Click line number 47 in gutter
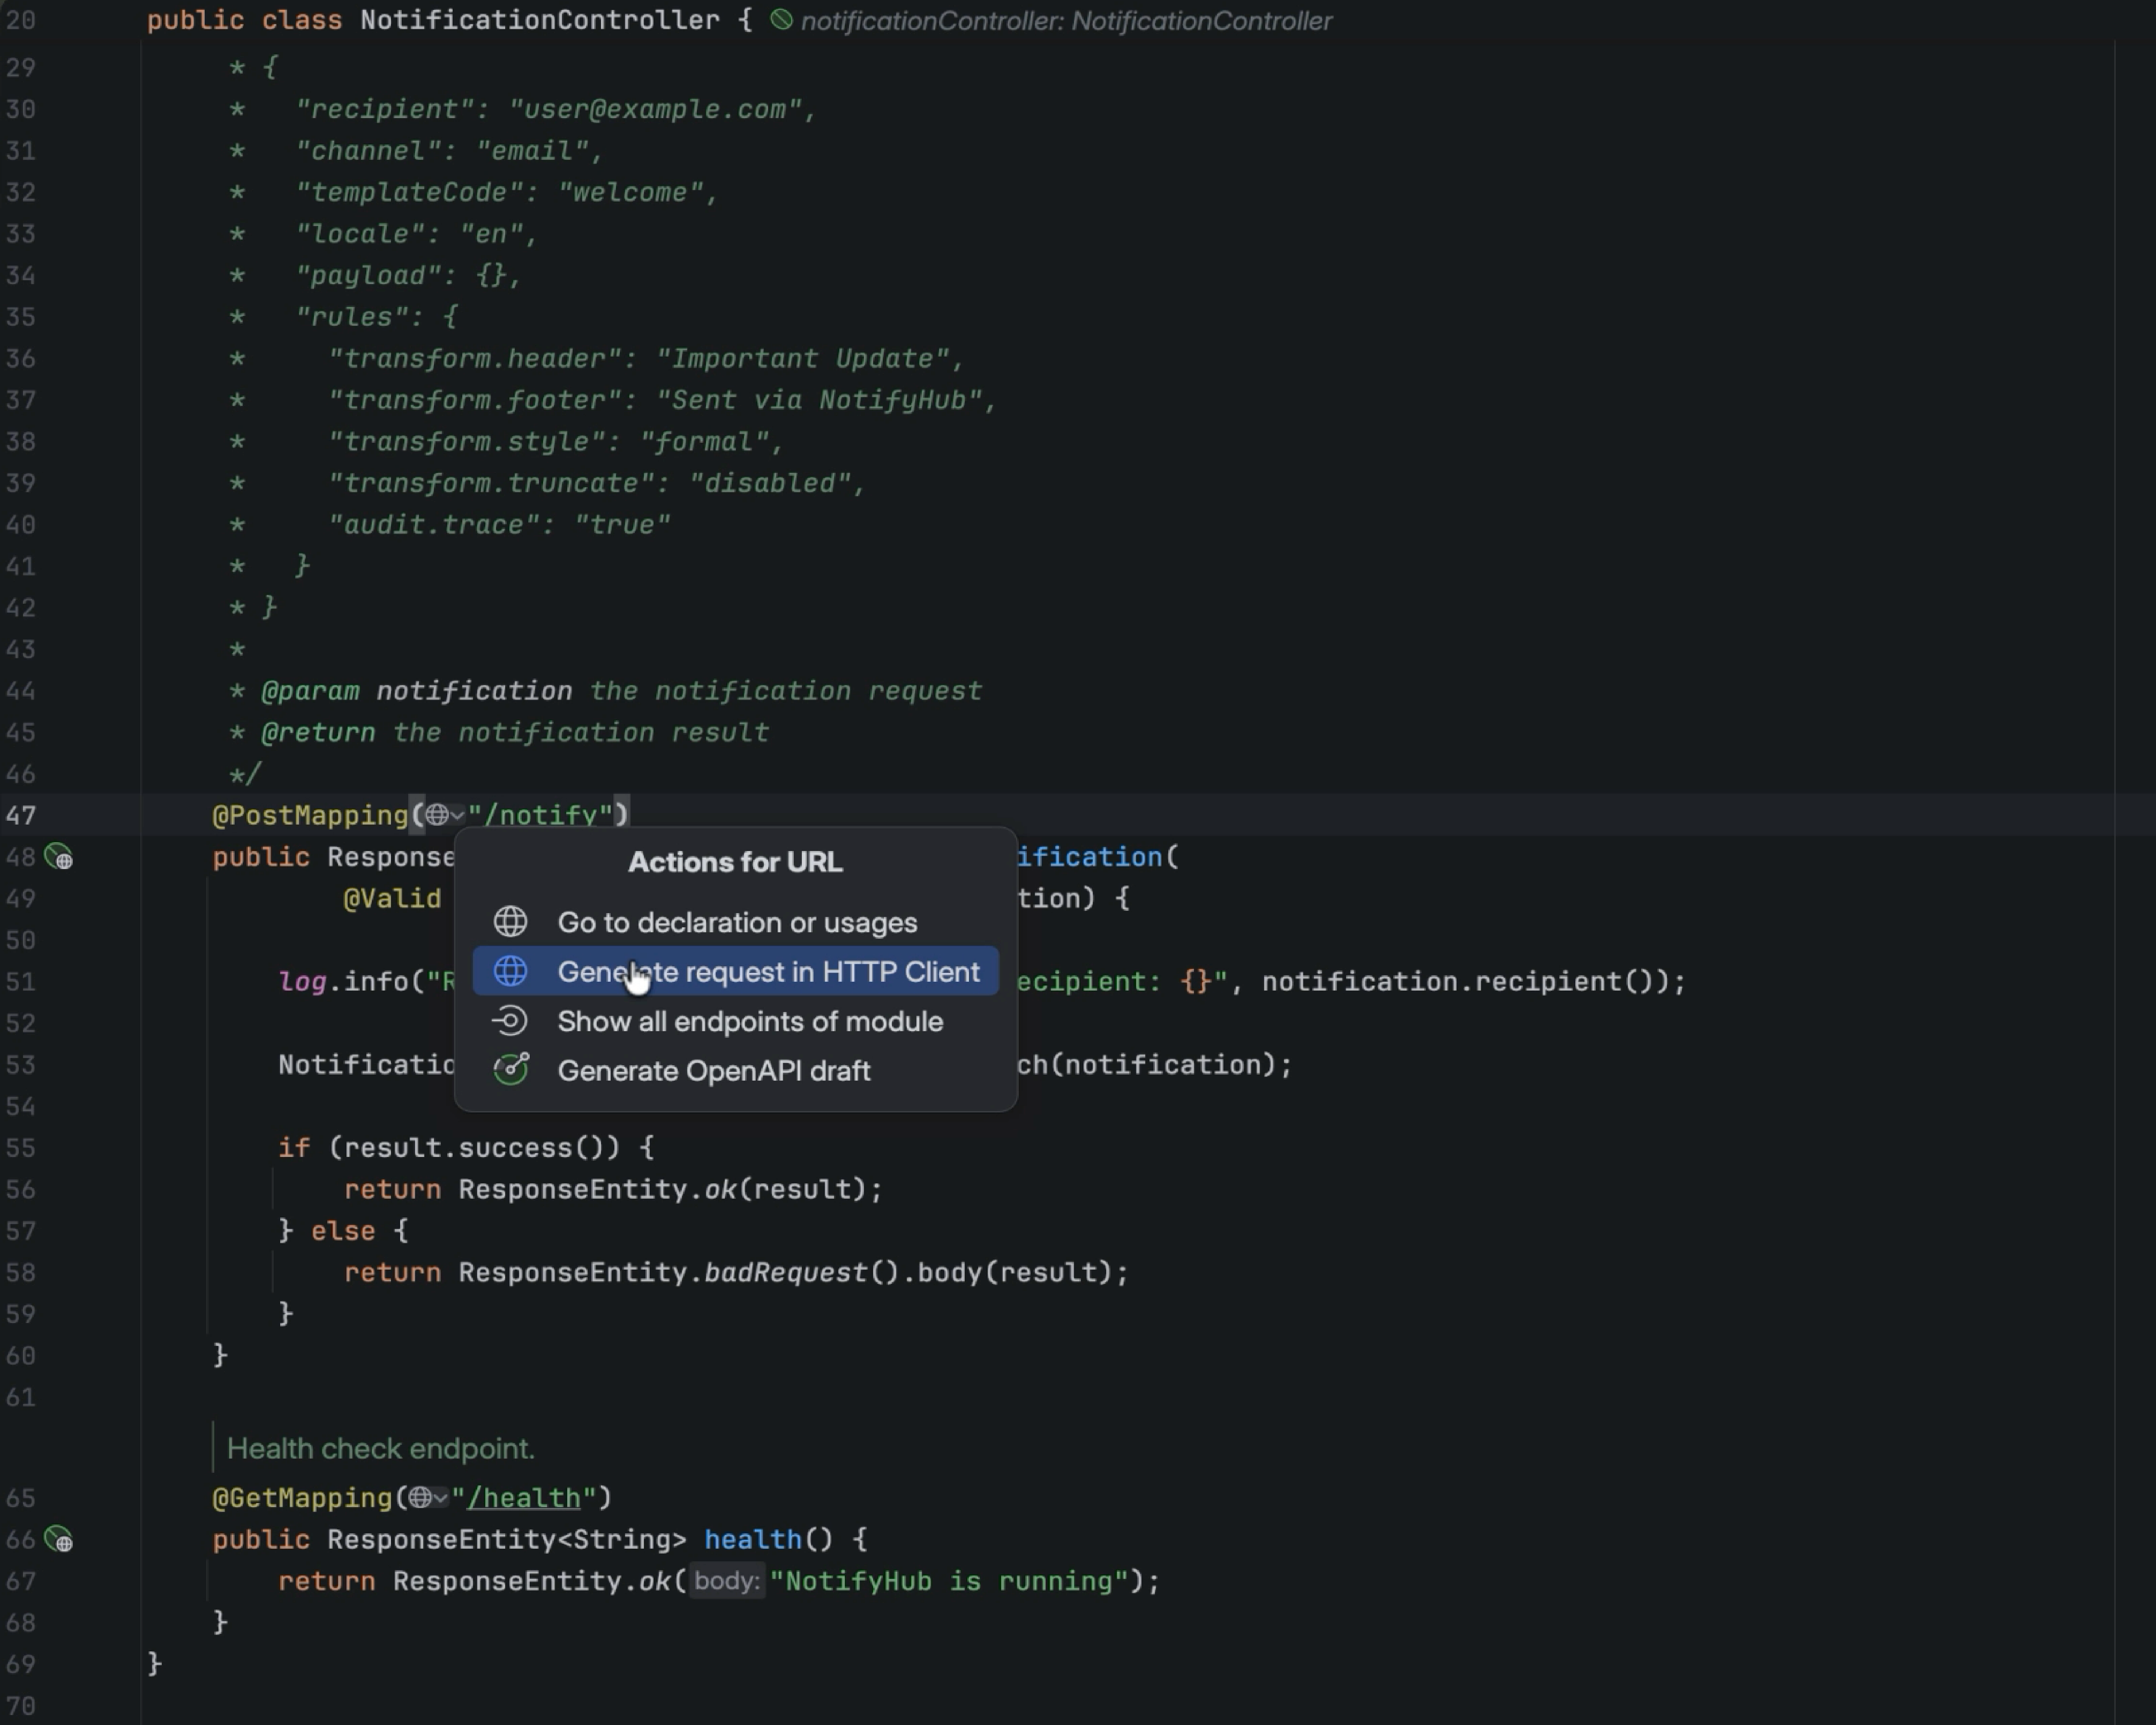The height and width of the screenshot is (1725, 2156). pos(21,816)
